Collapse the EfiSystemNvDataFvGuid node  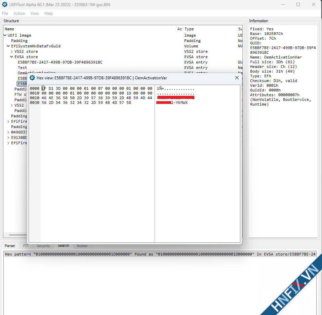pyautogui.click(x=8, y=46)
